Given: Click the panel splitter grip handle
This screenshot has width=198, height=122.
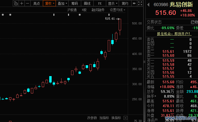Looking at the screenshot, I should [144, 62].
